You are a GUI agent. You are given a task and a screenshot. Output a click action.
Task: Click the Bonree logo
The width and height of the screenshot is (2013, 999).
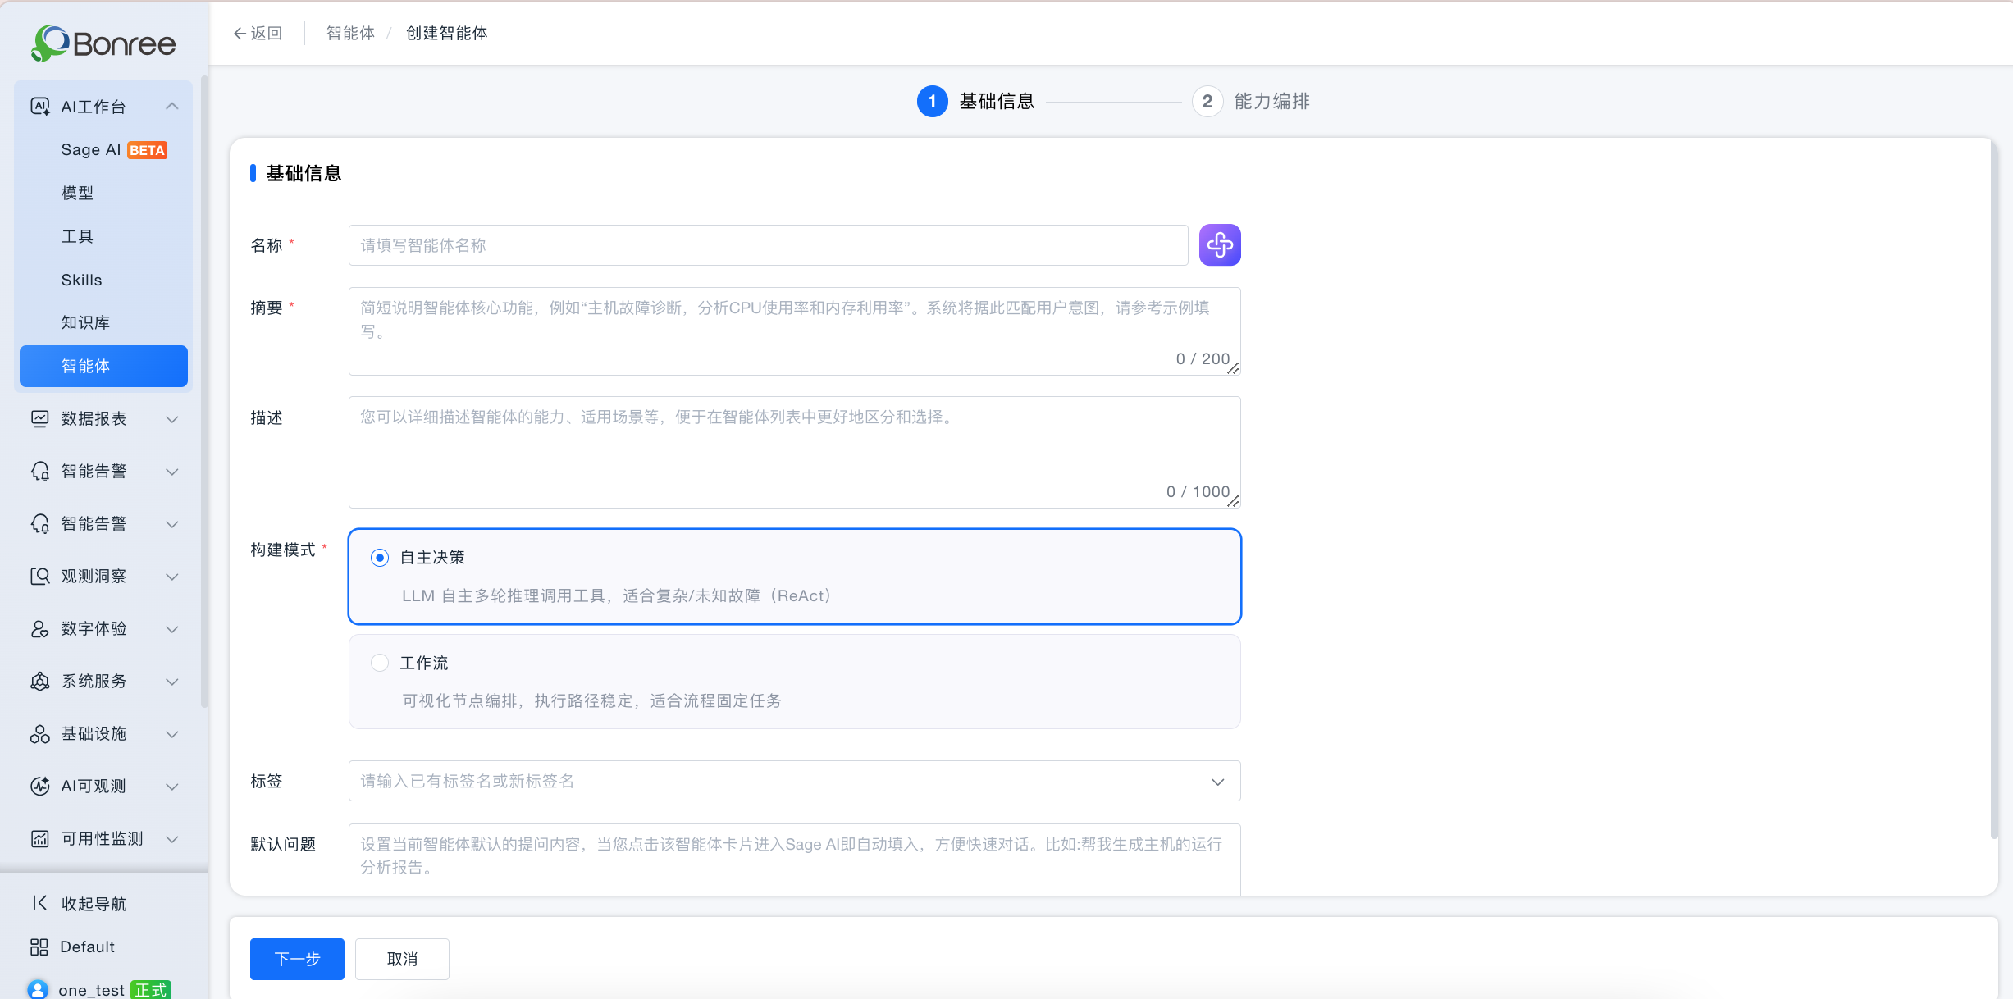(x=103, y=43)
